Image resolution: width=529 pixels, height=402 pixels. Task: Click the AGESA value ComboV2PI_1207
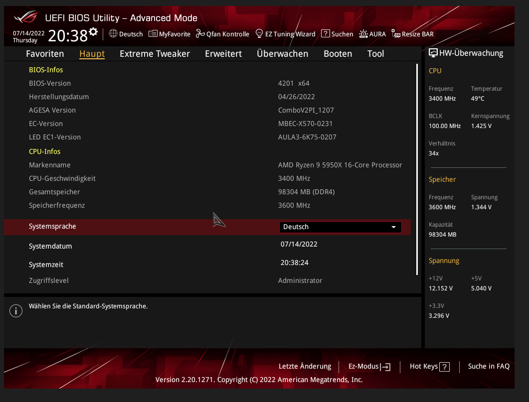tap(306, 110)
